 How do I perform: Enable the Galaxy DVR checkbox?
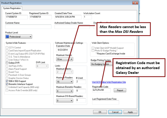click(7, 63)
